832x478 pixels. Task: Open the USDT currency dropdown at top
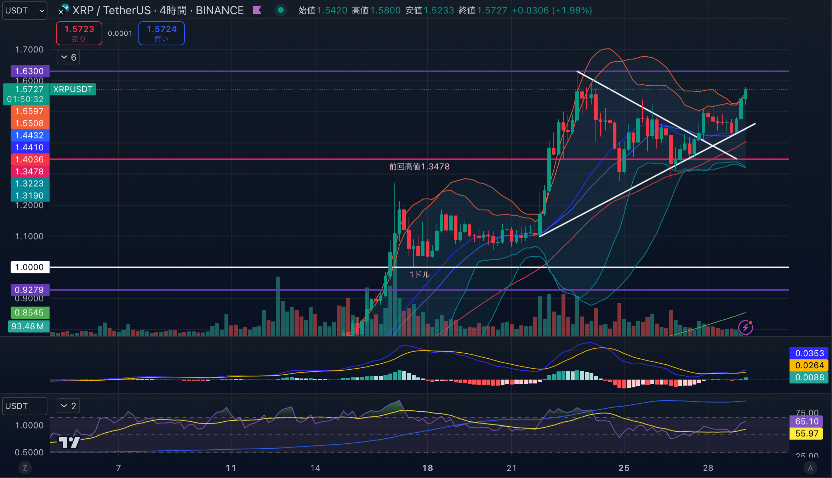(24, 11)
